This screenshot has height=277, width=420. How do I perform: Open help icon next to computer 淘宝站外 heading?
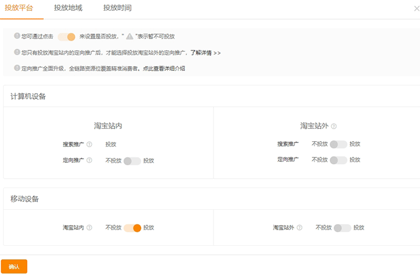click(x=334, y=127)
